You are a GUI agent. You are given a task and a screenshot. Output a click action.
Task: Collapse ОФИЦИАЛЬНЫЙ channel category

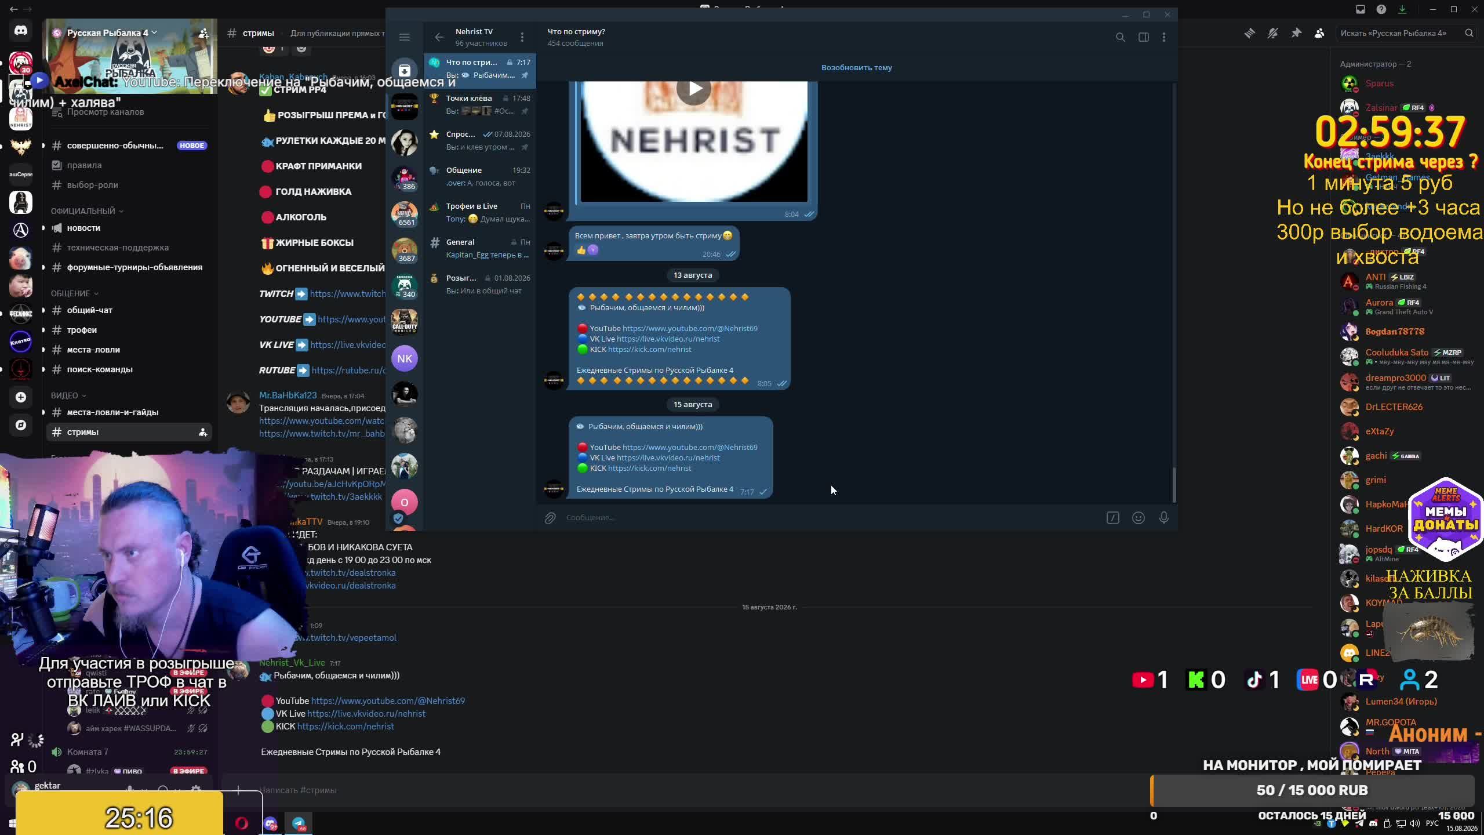click(87, 211)
